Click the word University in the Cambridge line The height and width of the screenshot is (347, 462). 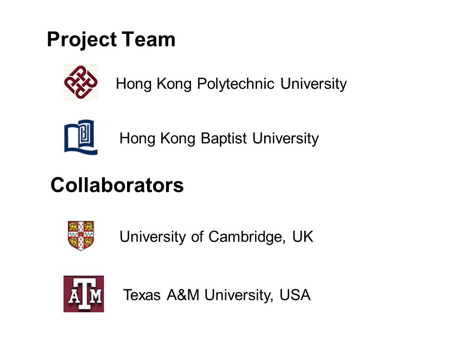[153, 237]
